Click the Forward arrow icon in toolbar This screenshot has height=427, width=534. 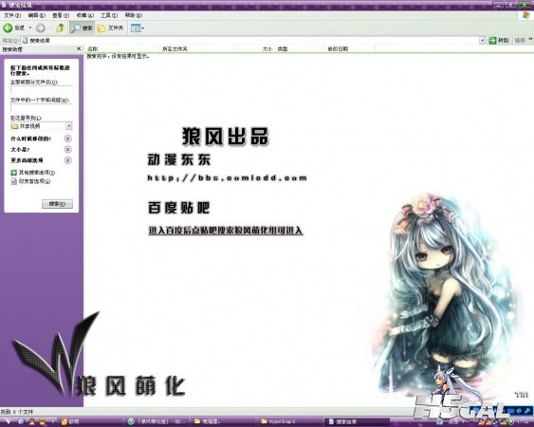[40, 28]
